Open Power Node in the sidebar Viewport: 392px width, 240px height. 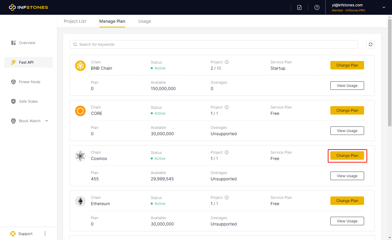pyautogui.click(x=28, y=82)
